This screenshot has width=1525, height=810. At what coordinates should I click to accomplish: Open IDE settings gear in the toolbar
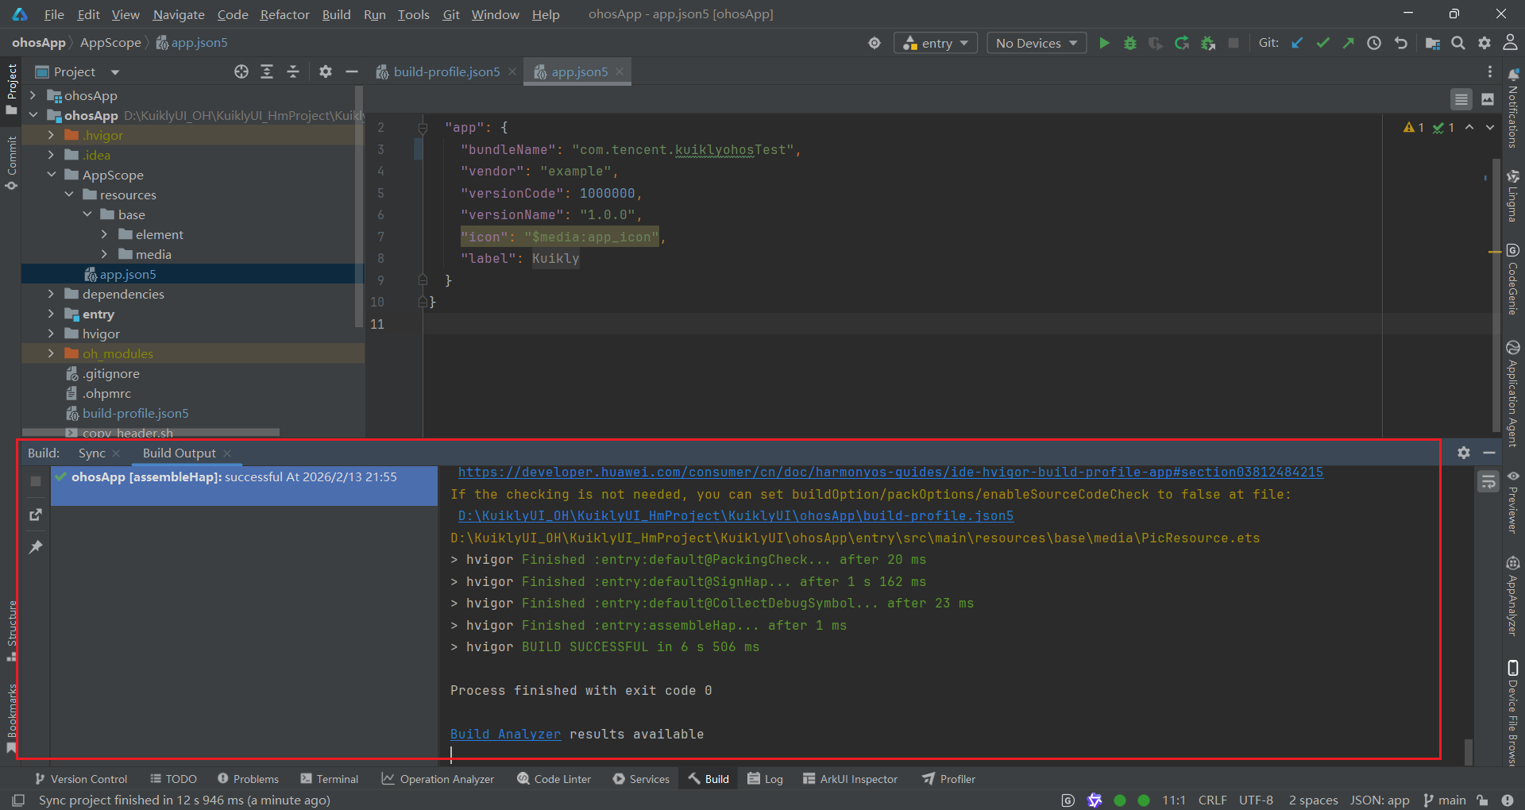[1484, 43]
